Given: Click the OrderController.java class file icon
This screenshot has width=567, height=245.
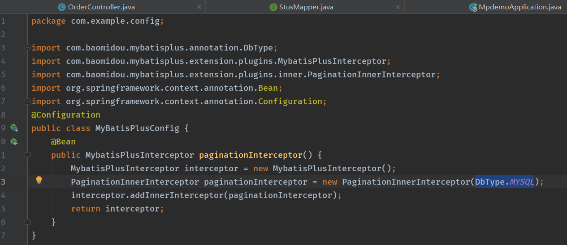Looking at the screenshot, I should coord(62,7).
